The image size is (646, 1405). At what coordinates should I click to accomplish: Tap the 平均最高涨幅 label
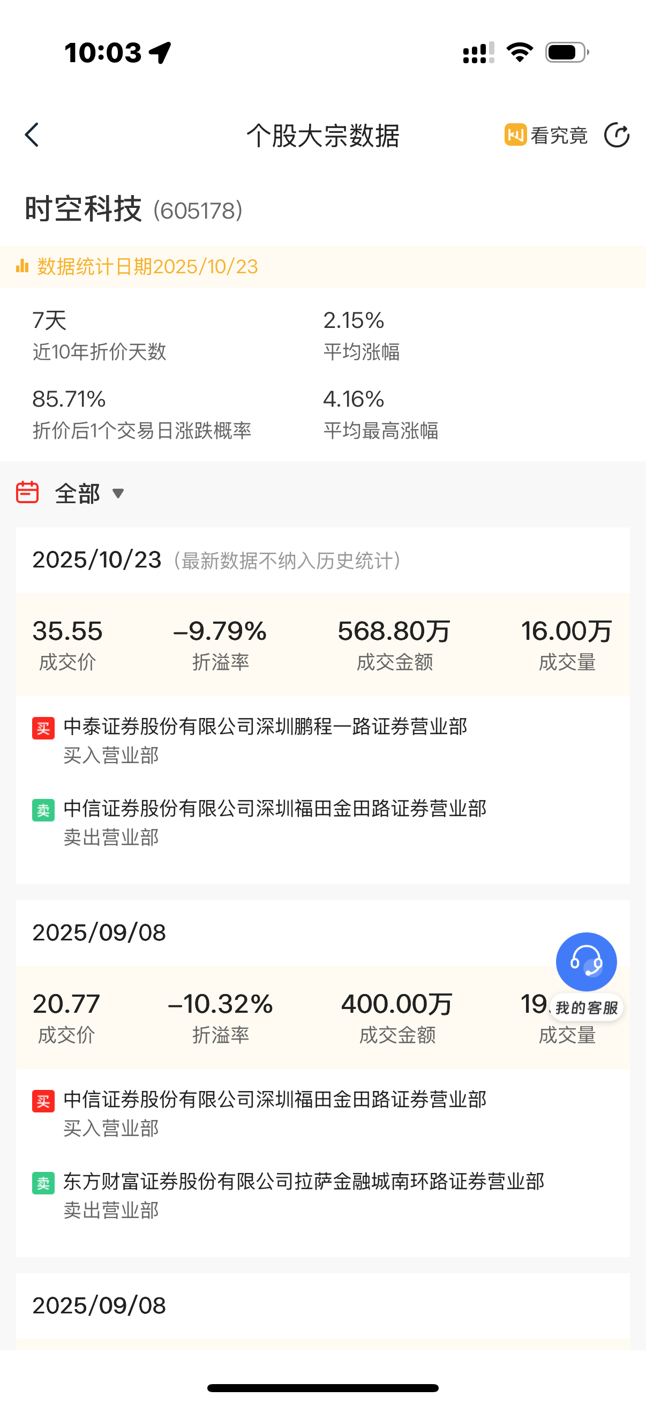(380, 431)
